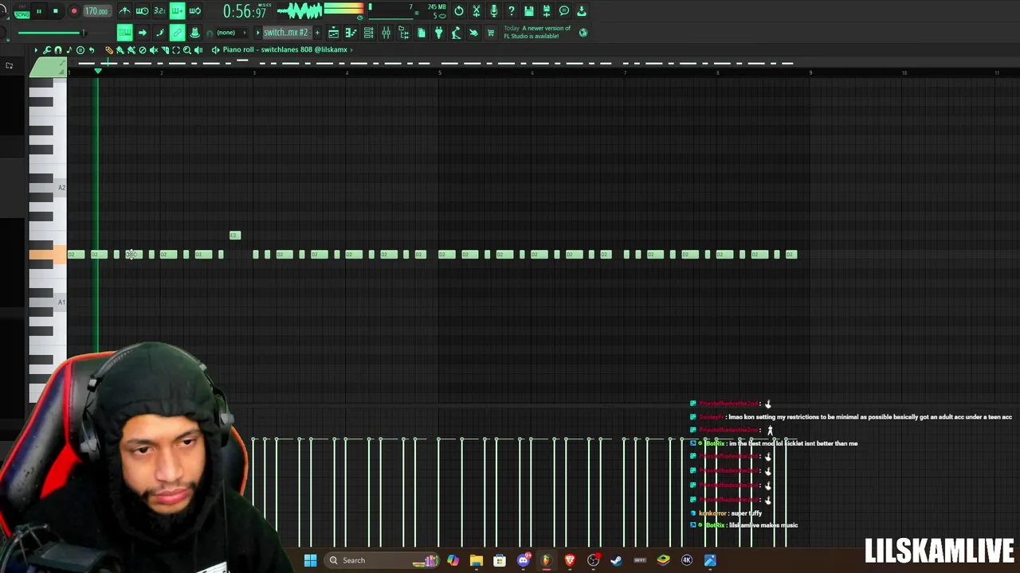Toggle the metronome icon
Screen dimensions: 1020x573
point(125,11)
